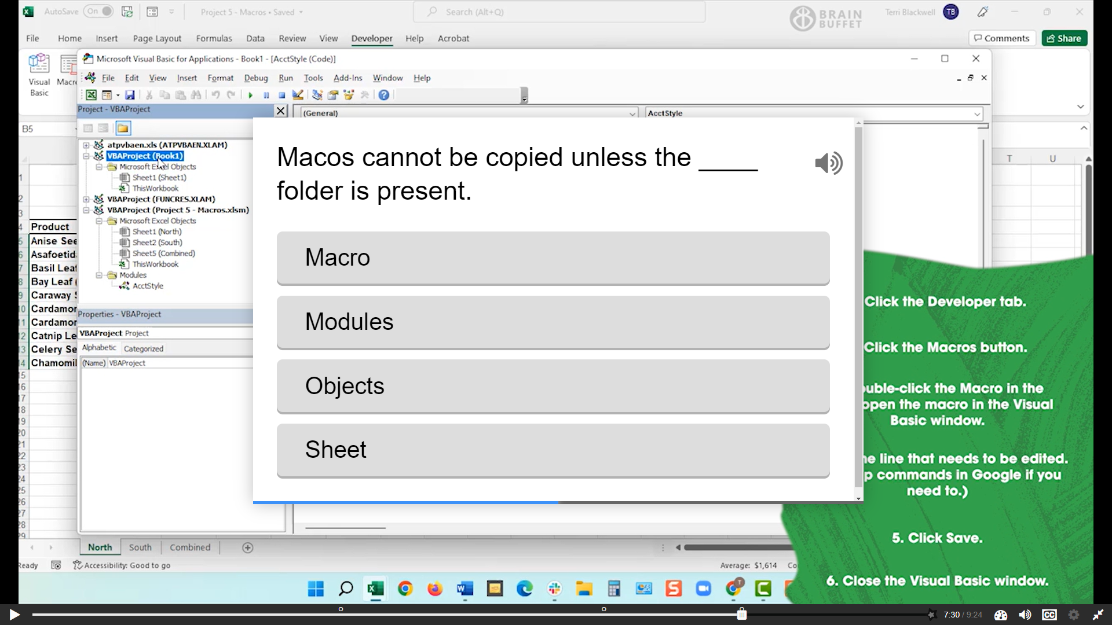Expand the atpvbaen.xls project node
Screen dimensions: 1112x625
pos(86,145)
